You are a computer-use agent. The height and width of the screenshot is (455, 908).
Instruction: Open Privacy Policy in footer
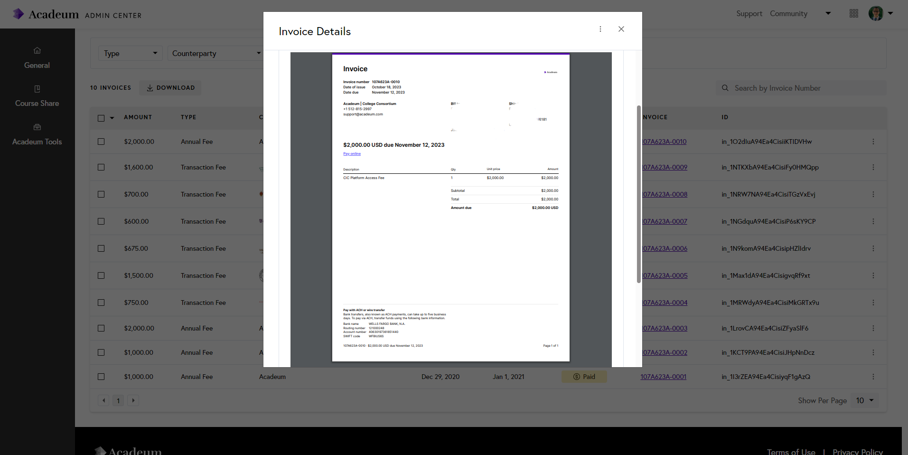pyautogui.click(x=858, y=452)
